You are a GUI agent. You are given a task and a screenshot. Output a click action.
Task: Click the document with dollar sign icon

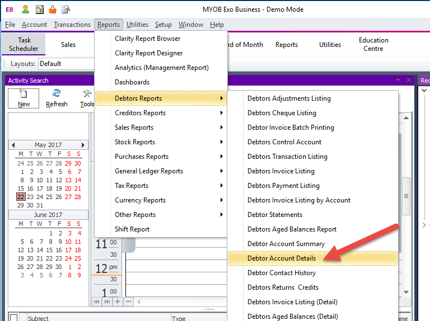click(x=40, y=10)
